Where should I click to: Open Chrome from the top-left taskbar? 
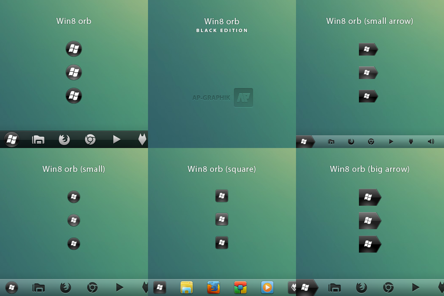click(x=90, y=139)
